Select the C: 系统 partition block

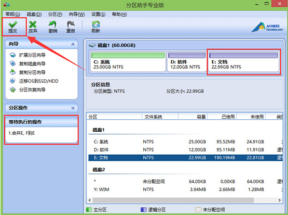(128, 62)
